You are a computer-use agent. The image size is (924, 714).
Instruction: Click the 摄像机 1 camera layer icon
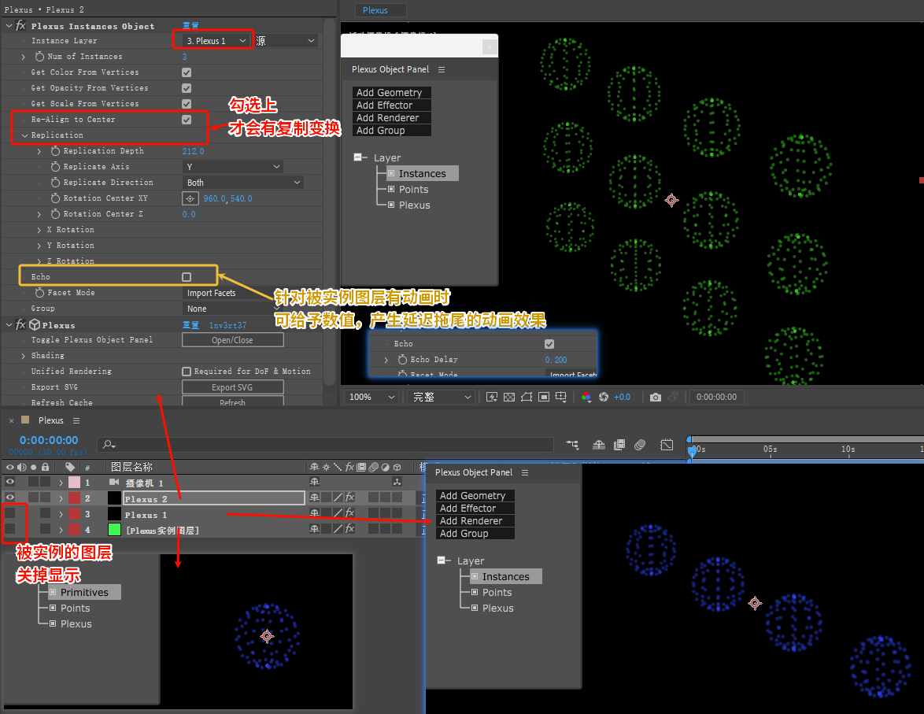point(114,483)
